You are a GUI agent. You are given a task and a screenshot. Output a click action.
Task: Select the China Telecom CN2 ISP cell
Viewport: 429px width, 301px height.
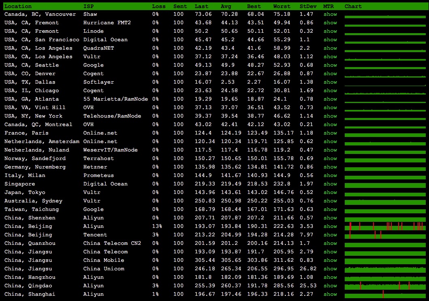click(112, 243)
